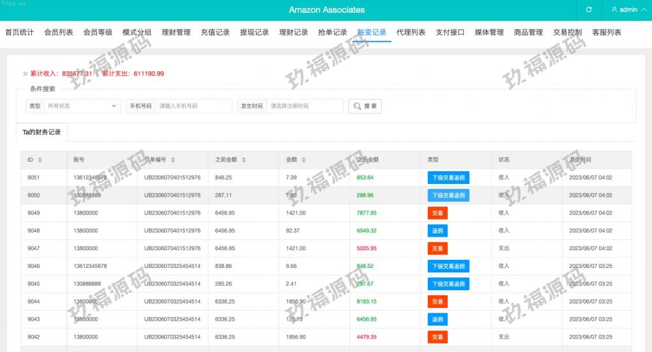652x352 pixels.
Task: Click blue 返佣 badge in row 9048
Action: [437, 231]
